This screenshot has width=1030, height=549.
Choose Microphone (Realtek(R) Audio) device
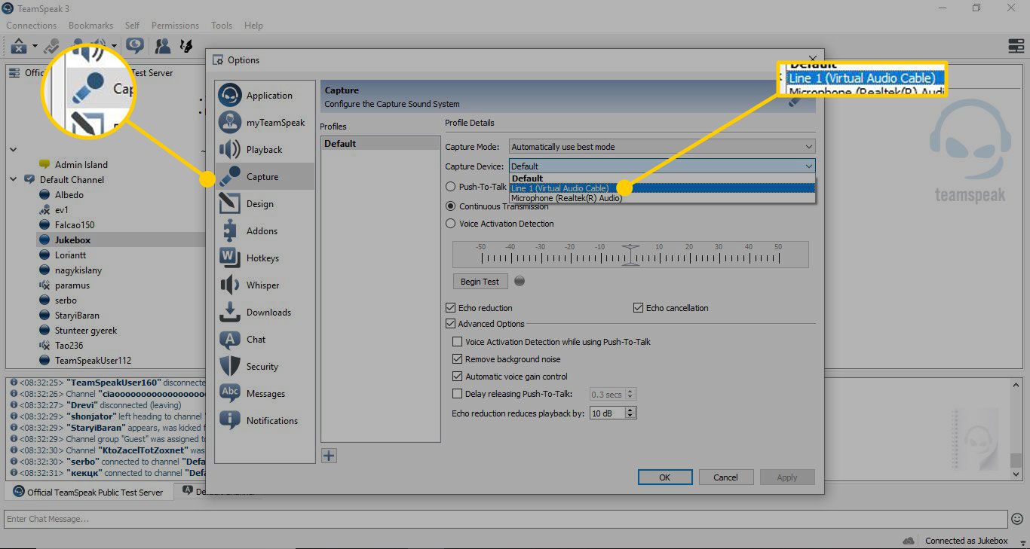point(662,198)
